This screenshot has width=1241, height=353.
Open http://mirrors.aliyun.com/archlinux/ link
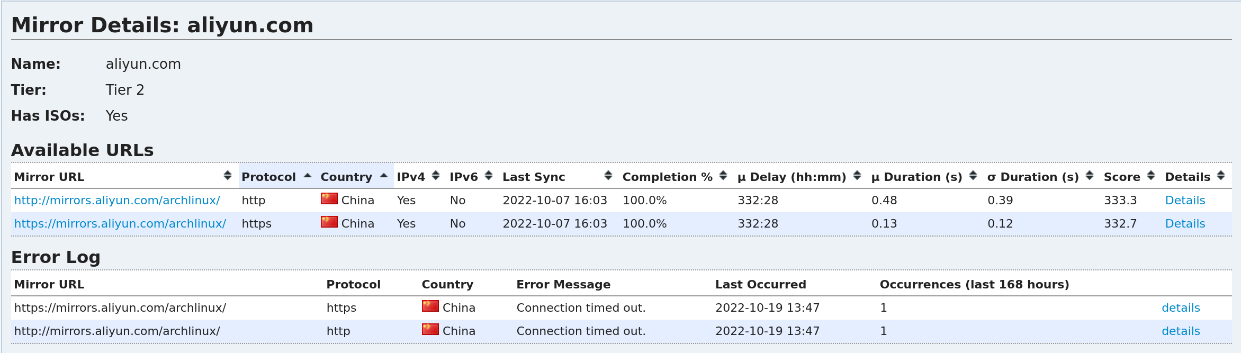(x=117, y=201)
